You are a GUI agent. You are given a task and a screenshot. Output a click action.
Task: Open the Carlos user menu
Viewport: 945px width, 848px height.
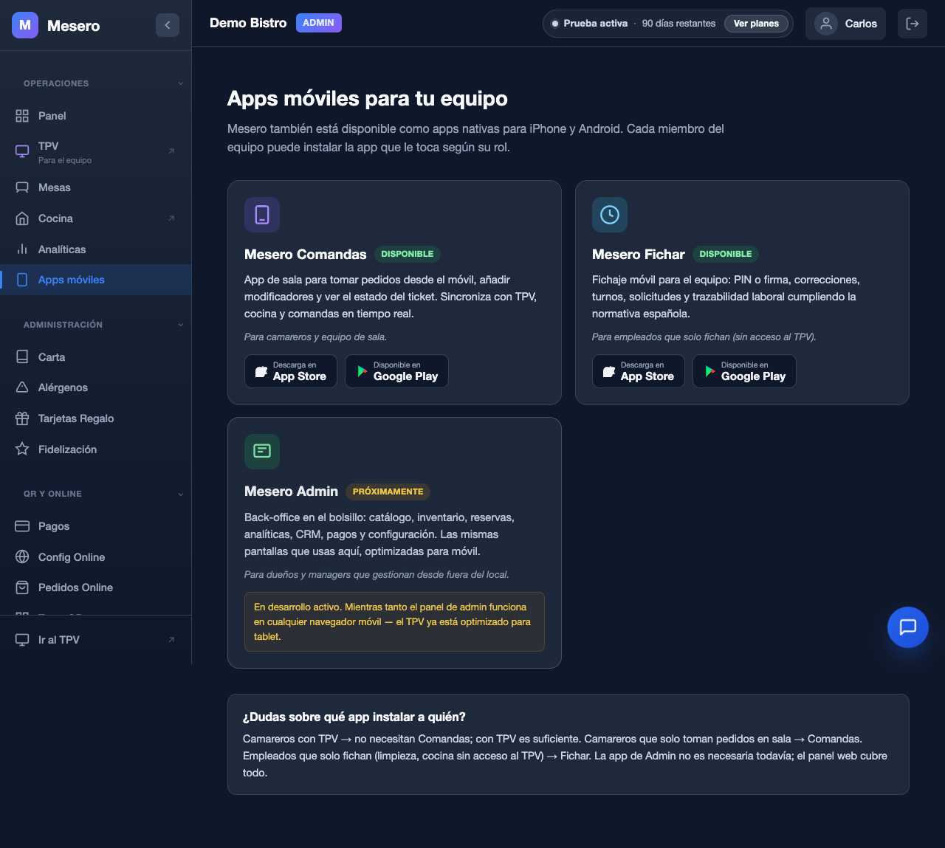pyautogui.click(x=845, y=24)
